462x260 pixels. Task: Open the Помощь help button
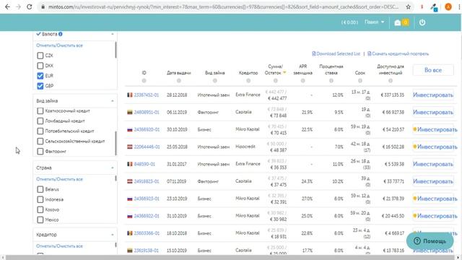coord(430,241)
